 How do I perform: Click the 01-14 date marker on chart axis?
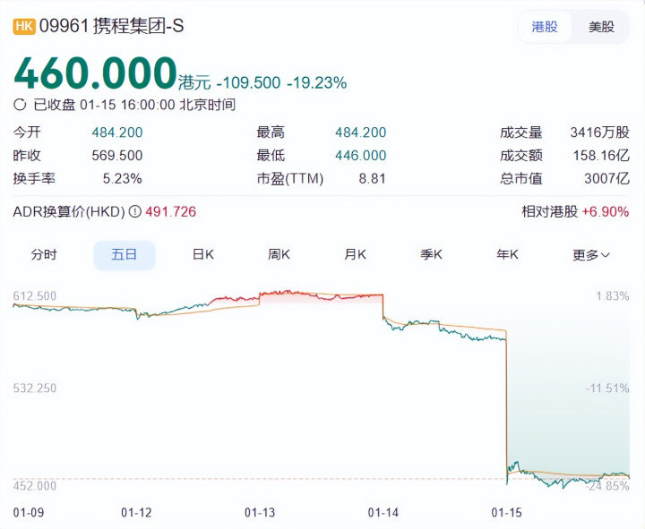coord(383,512)
